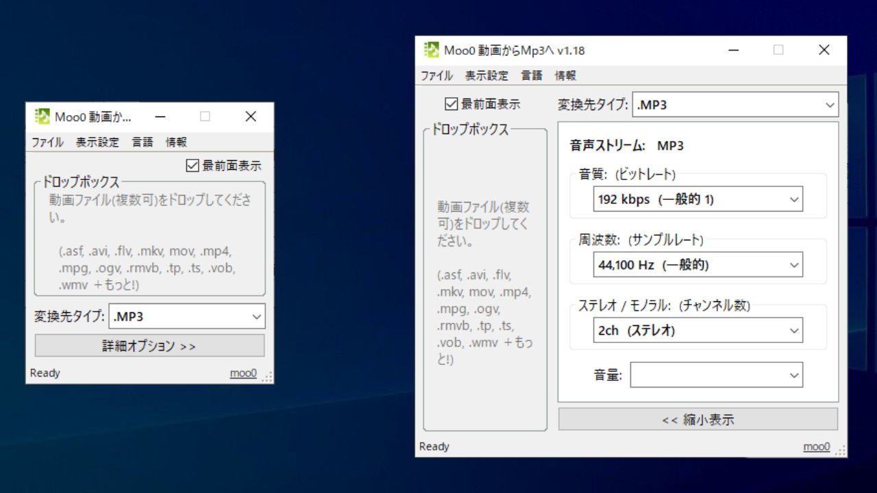
Task: Click the Moo0 app icon in the large window title bar
Action: pyautogui.click(x=431, y=50)
